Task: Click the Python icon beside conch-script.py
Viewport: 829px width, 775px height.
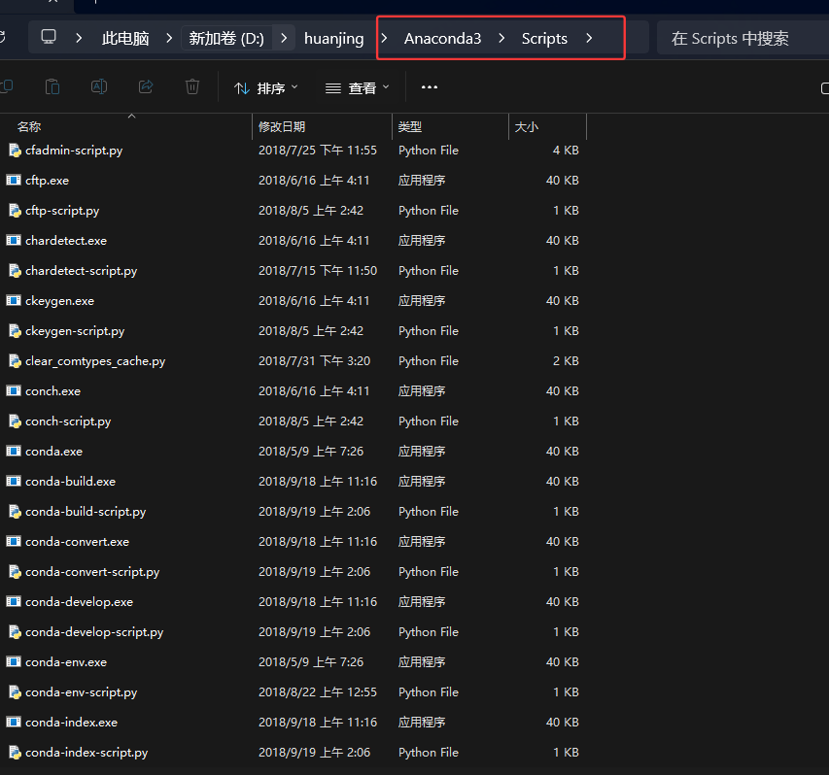Action: [15, 421]
